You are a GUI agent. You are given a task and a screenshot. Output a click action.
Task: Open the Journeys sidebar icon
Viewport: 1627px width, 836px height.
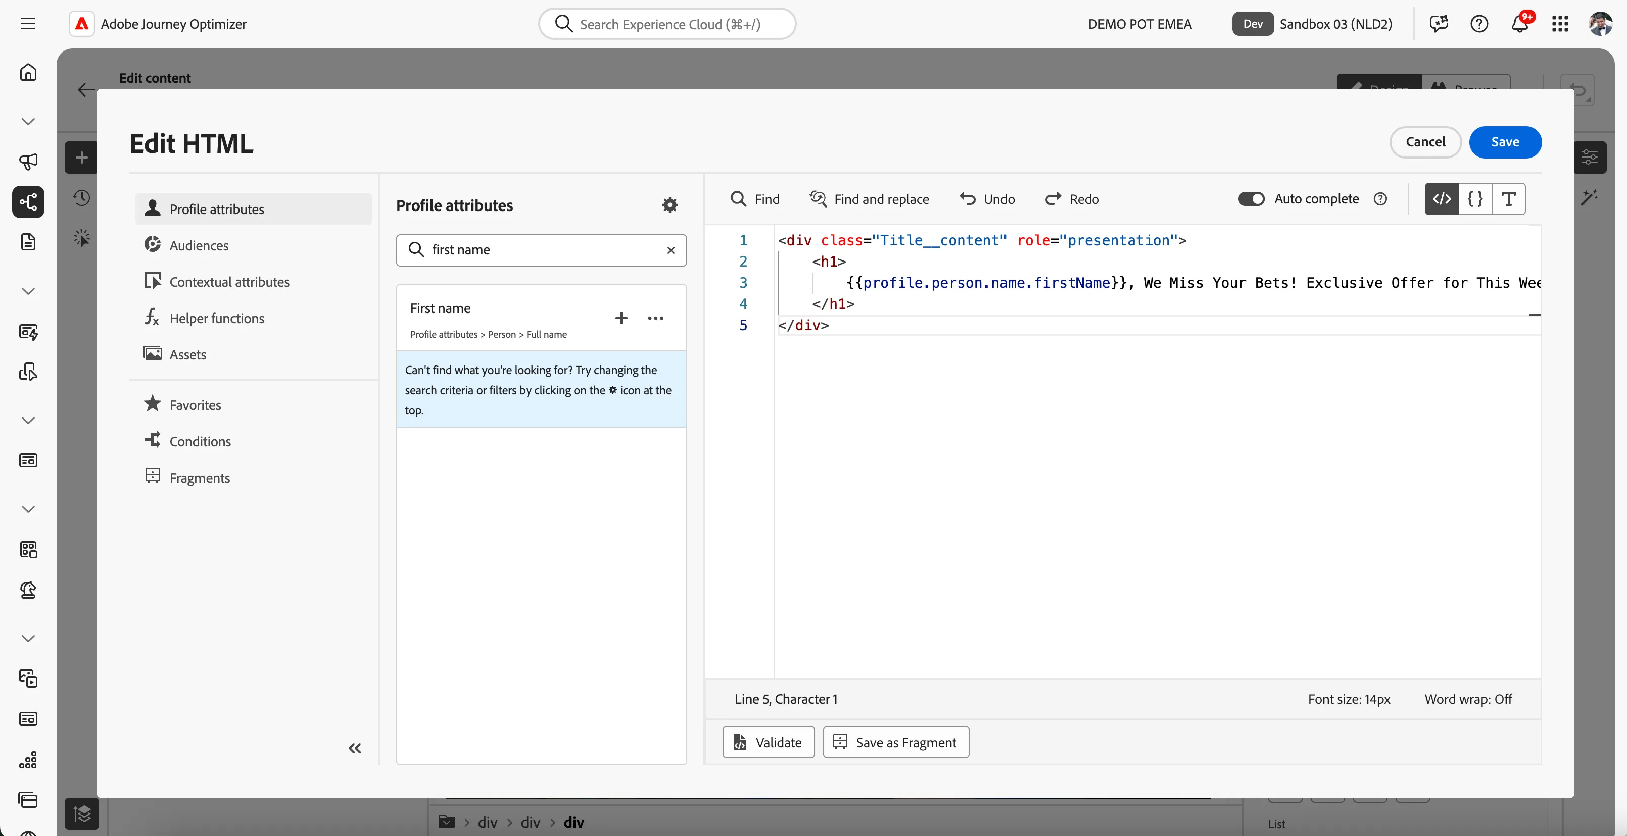coord(28,202)
